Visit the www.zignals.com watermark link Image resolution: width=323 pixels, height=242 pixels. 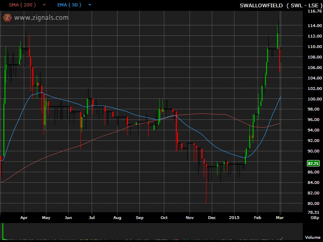(41, 18)
